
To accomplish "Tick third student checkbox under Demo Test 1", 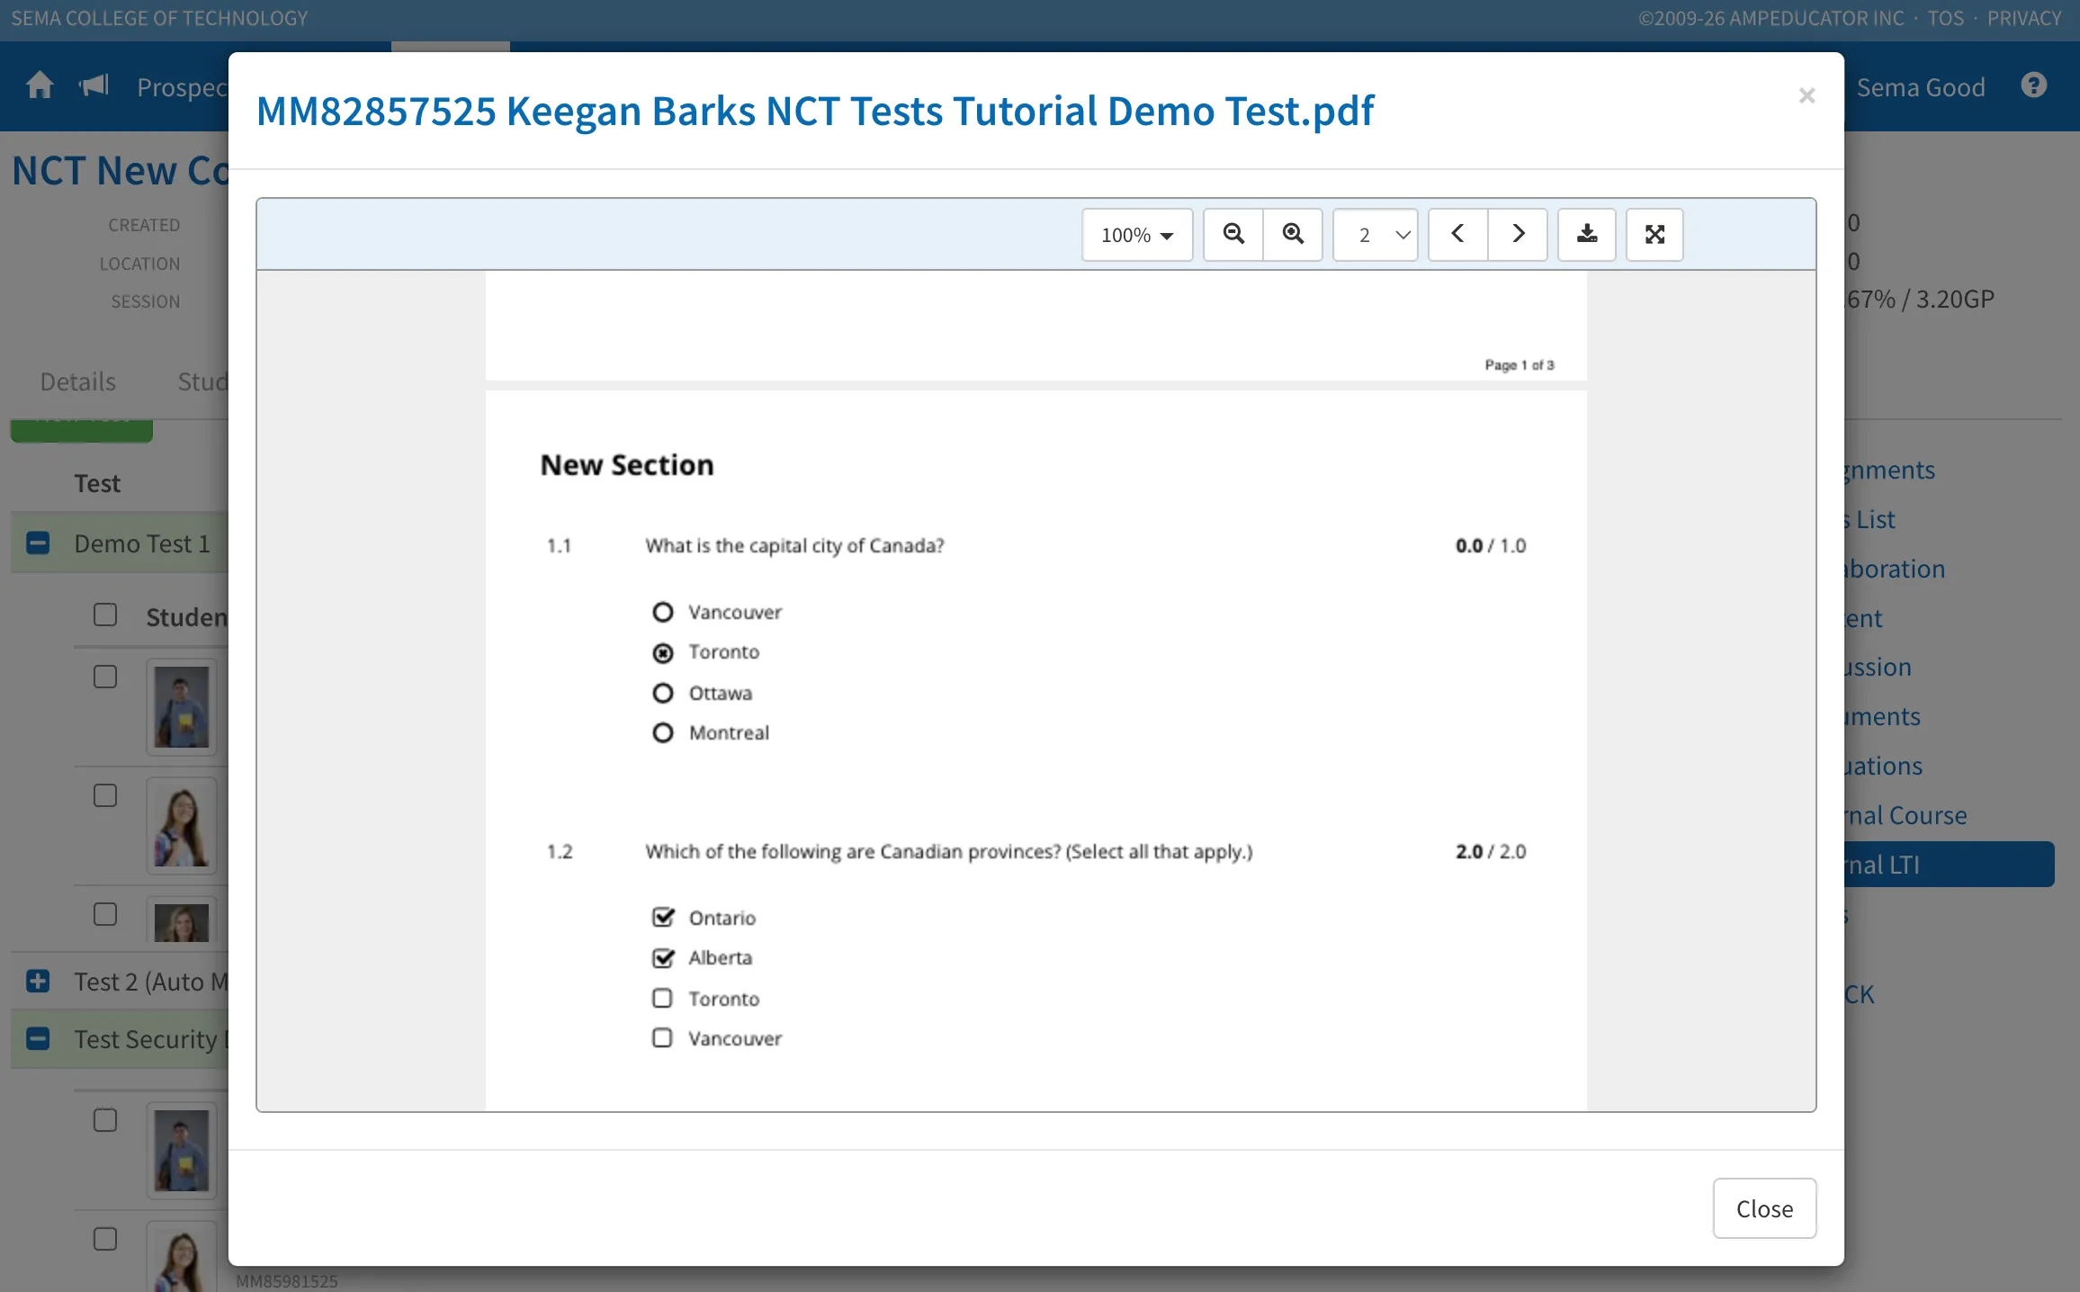I will (x=105, y=914).
